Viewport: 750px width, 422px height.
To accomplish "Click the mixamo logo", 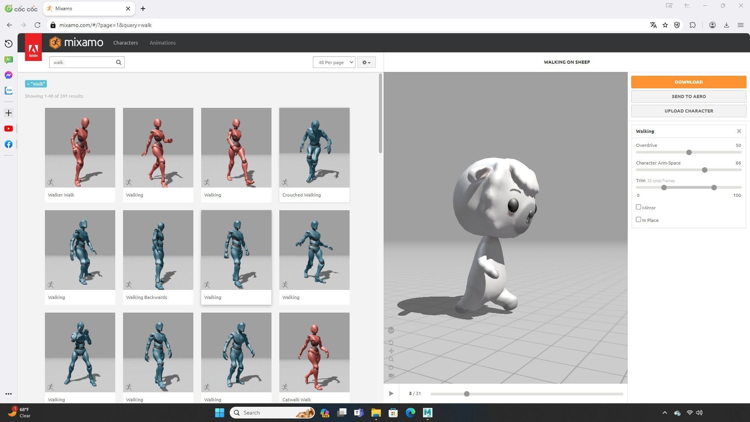I will click(77, 43).
